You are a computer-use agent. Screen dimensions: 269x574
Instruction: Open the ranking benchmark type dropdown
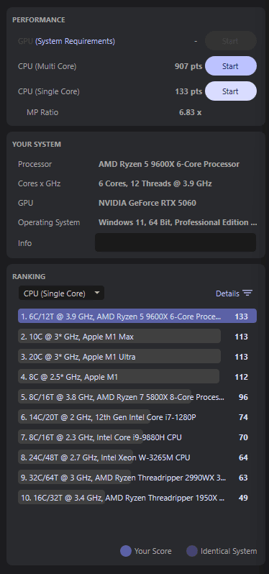61,293
